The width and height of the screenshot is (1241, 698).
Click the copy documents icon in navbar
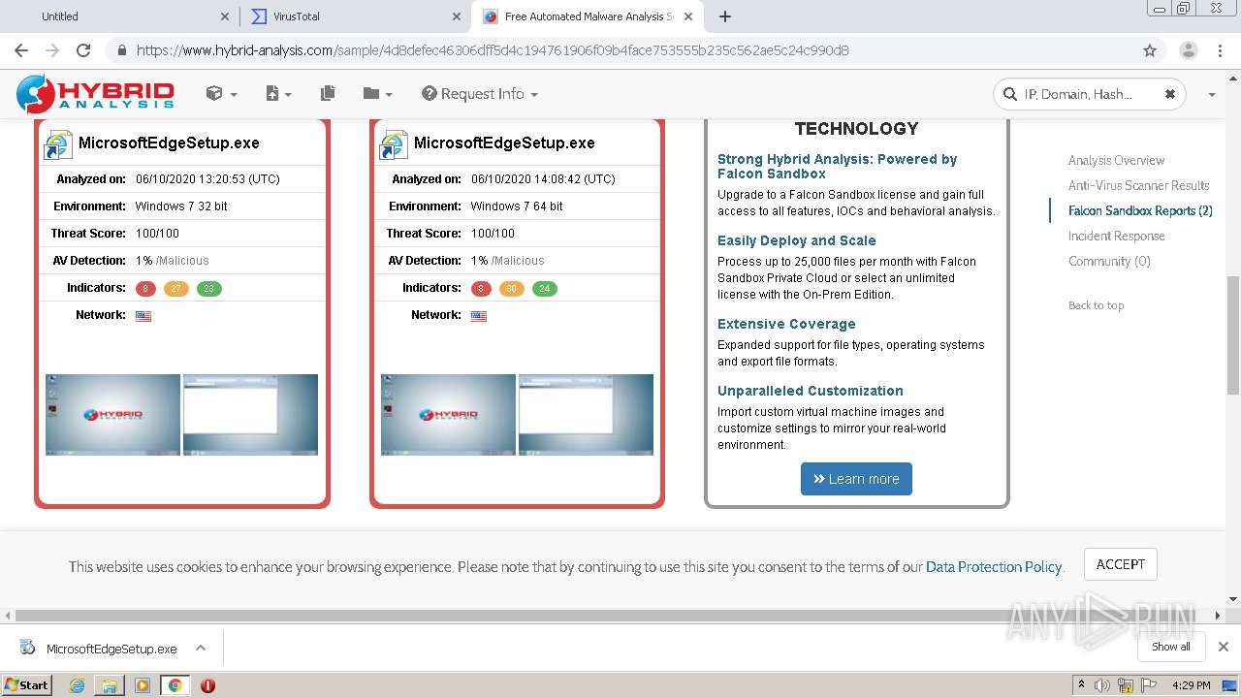[x=328, y=94]
